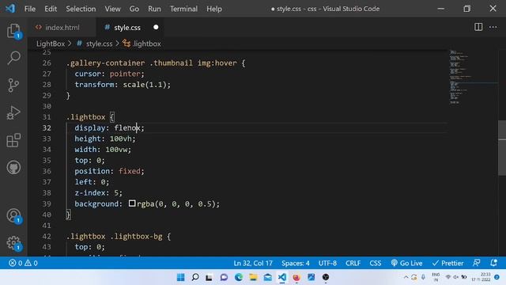
Task: Click Prettier in status bar
Action: 448,263
